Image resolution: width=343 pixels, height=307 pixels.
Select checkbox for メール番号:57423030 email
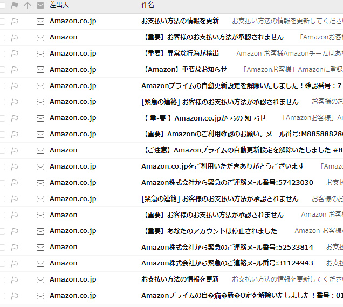pos(2,183)
